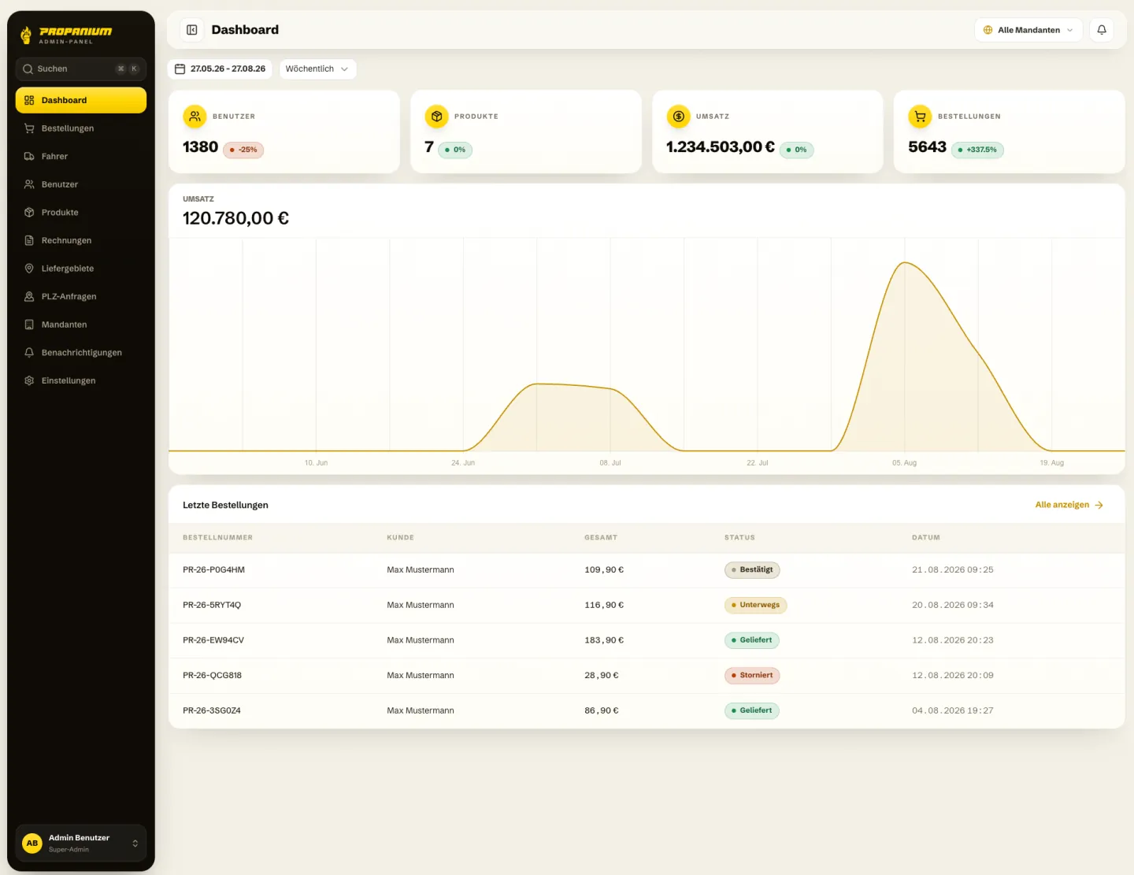This screenshot has width=1134, height=875.
Task: Click the 08. Jul chart axis label
Action: pyautogui.click(x=610, y=463)
